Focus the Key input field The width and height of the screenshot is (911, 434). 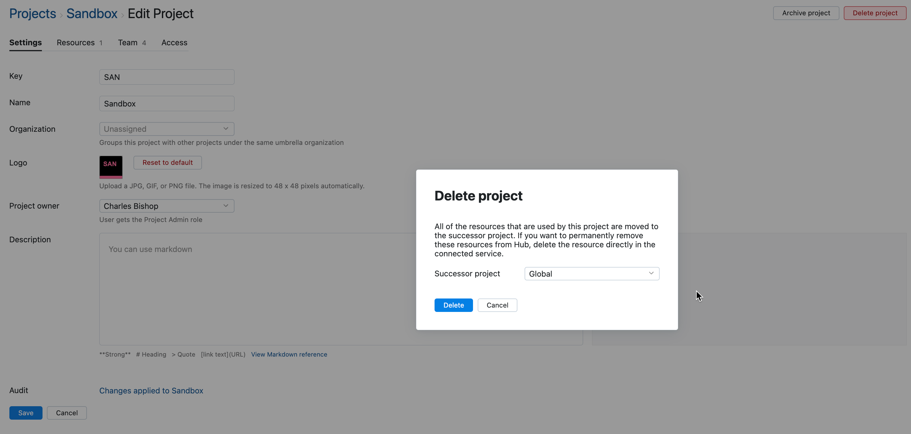[167, 77]
